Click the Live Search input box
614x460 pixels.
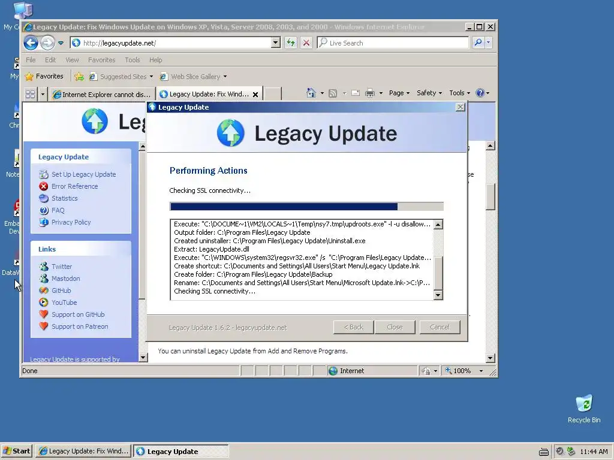393,43
